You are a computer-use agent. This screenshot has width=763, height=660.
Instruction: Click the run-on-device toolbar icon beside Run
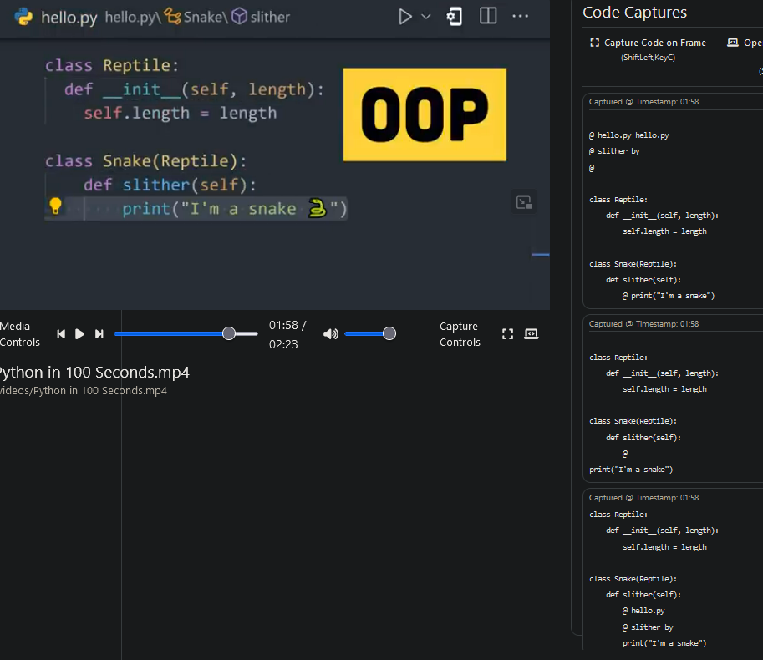[x=454, y=16]
